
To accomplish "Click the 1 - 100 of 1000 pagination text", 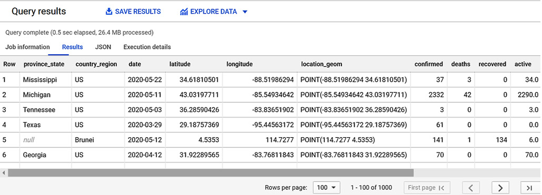I will point(371,188).
